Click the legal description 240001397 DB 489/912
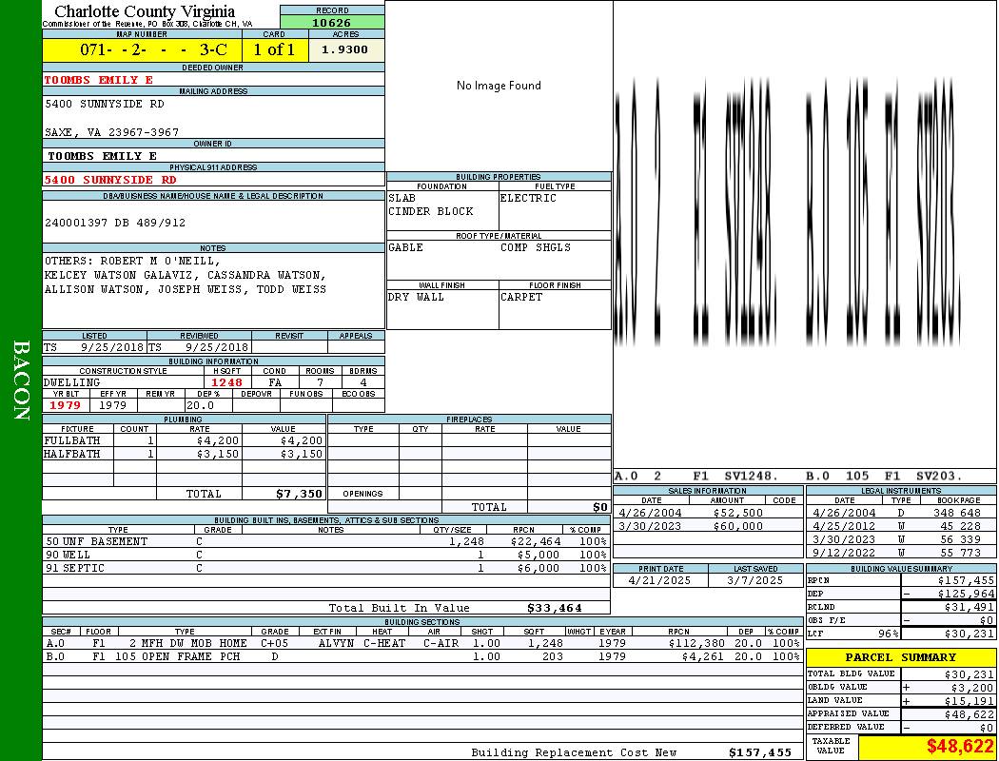This screenshot has width=999, height=761. [115, 223]
